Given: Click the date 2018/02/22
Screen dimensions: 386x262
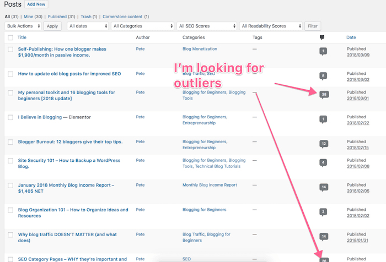Looking at the screenshot, I should coord(358,123).
